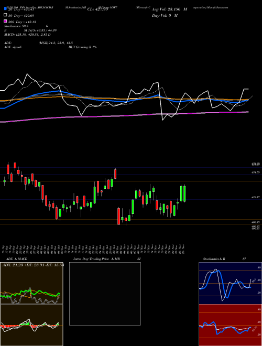Click the 420.57 price axis label
The width and height of the screenshot is (262, 346).
pyautogui.click(x=255, y=197)
